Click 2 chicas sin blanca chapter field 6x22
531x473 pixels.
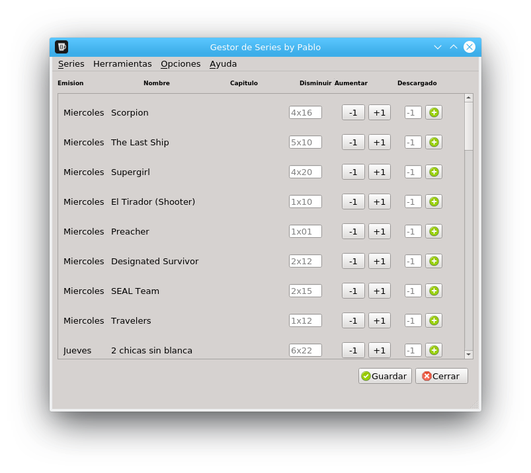click(x=306, y=351)
